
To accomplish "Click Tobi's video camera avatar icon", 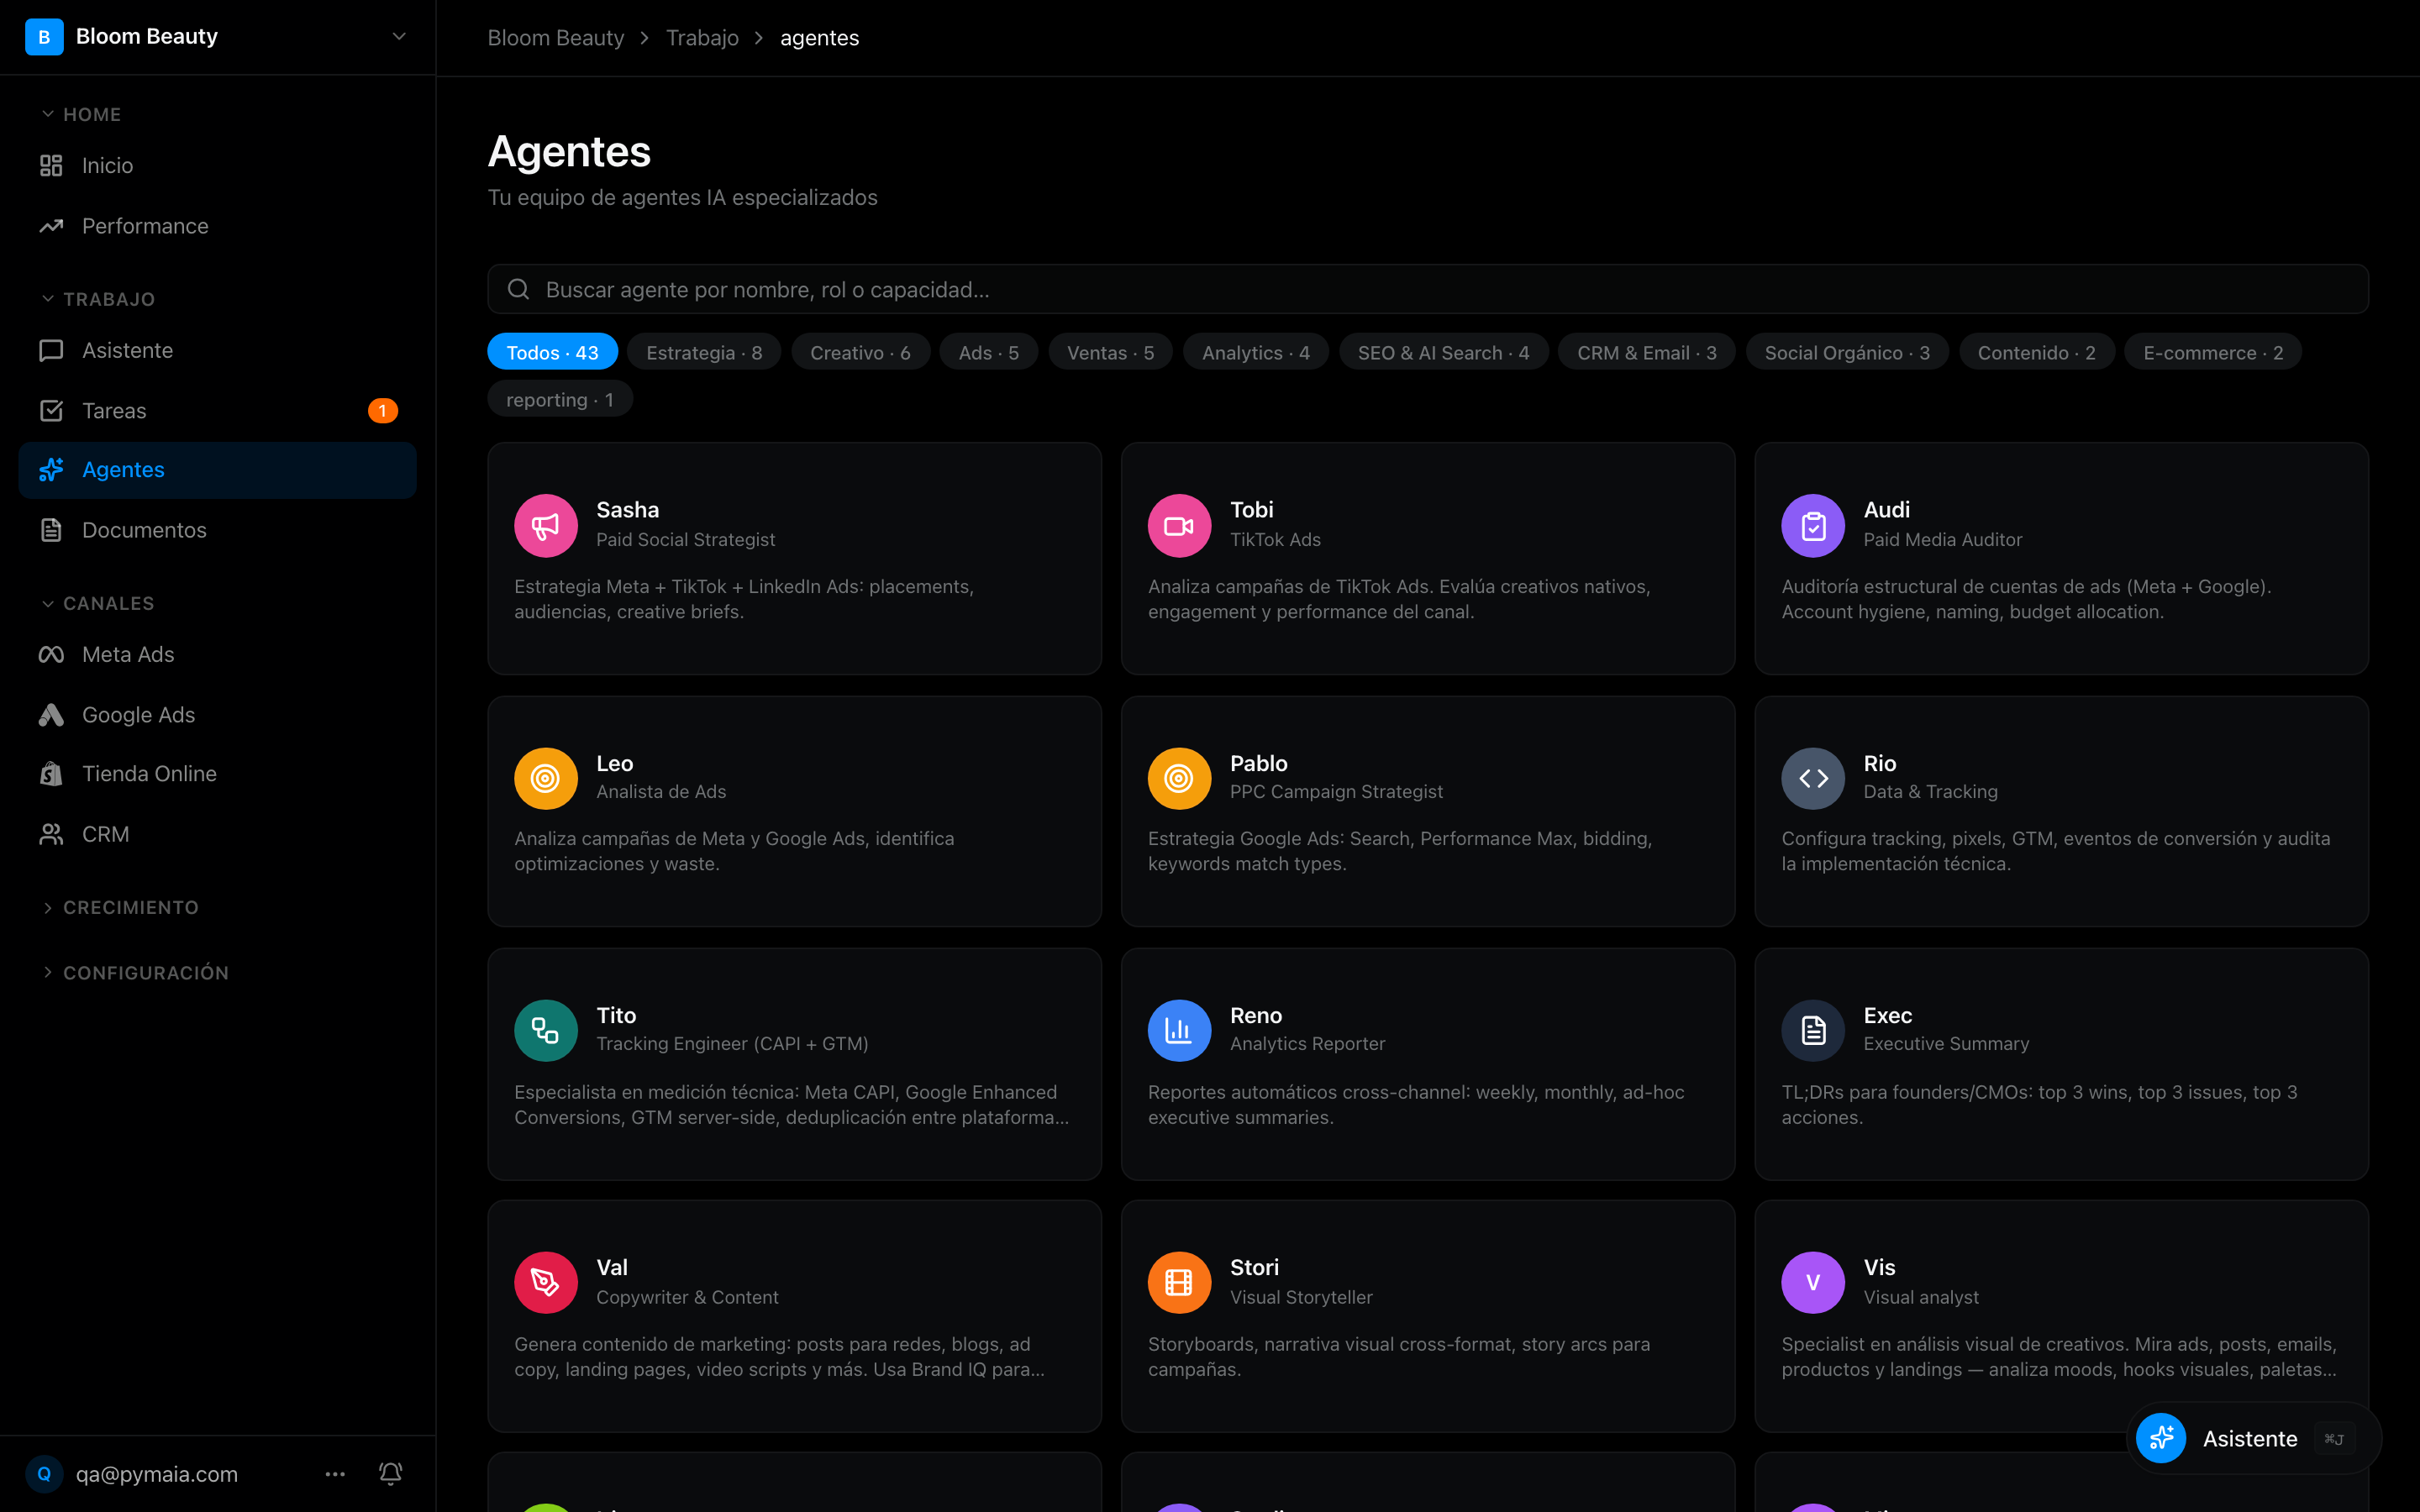I will [1179, 525].
